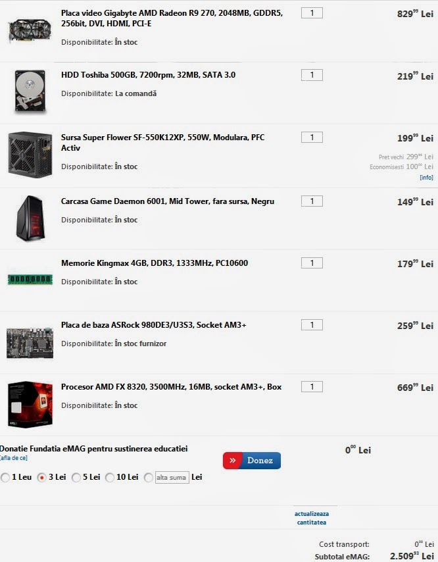Choose the 10 Lei donation option
The height and width of the screenshot is (562, 438).
[110, 477]
